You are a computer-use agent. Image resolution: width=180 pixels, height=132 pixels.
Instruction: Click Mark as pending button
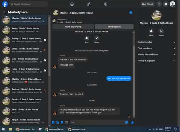coord(73,27)
